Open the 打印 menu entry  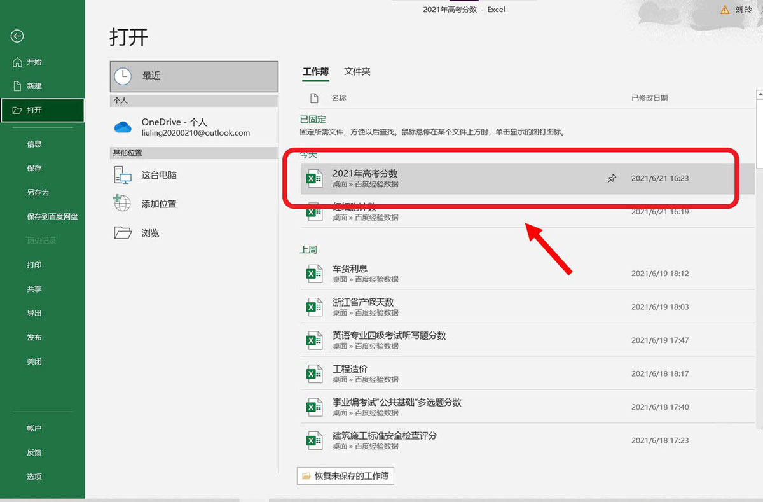click(34, 265)
